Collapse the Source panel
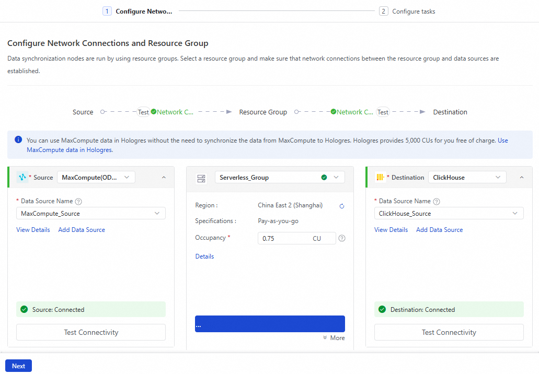 coord(164,178)
